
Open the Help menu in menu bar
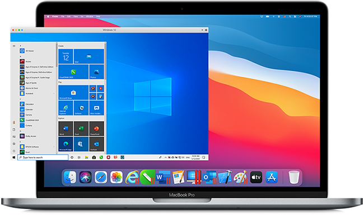tap(98, 16)
